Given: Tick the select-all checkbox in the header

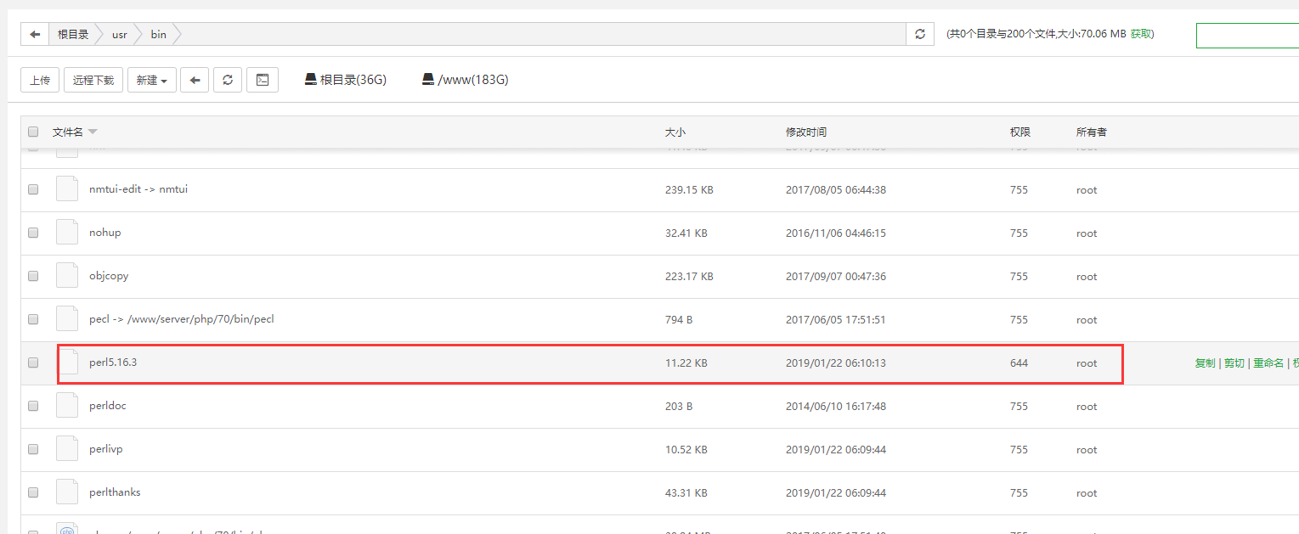Looking at the screenshot, I should 32,131.
